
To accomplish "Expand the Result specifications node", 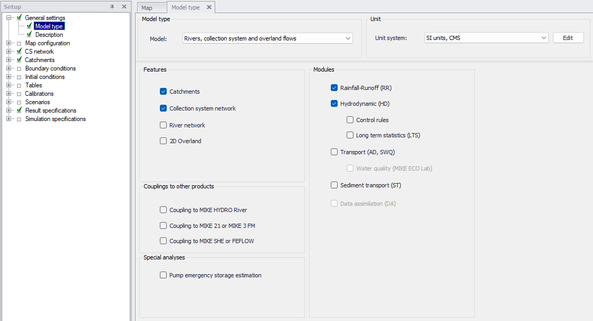I will [x=8, y=110].
